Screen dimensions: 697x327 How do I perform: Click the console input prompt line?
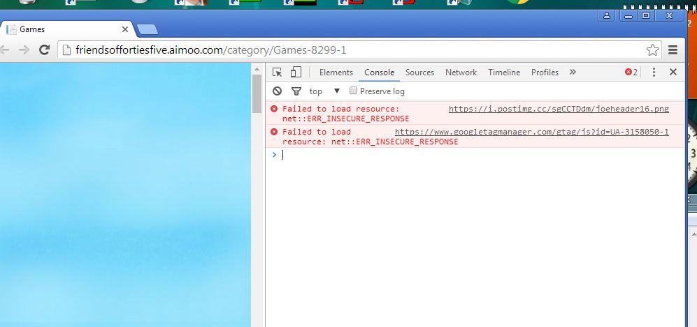pyautogui.click(x=475, y=155)
